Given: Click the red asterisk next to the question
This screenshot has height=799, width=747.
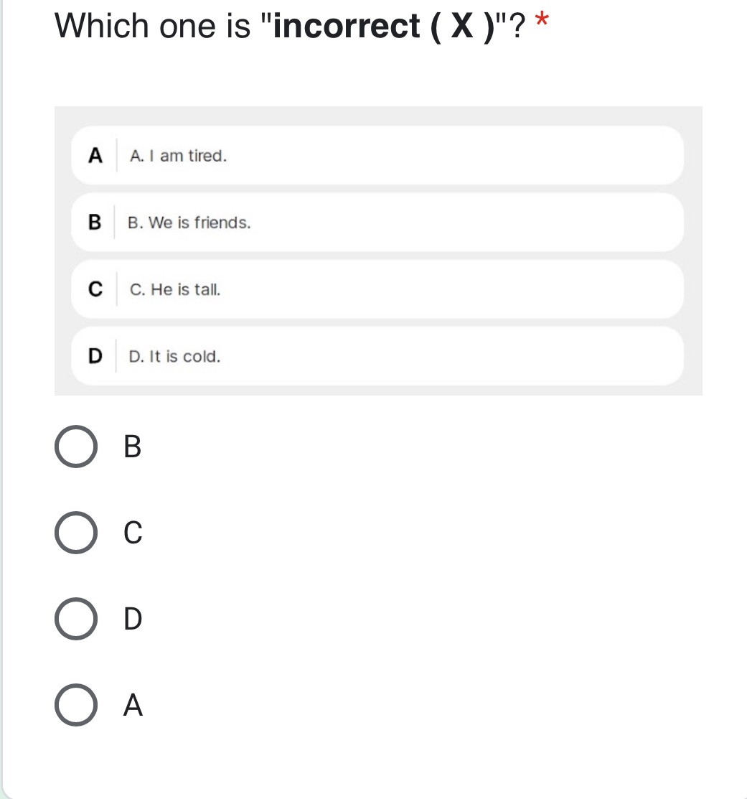Looking at the screenshot, I should click(542, 20).
